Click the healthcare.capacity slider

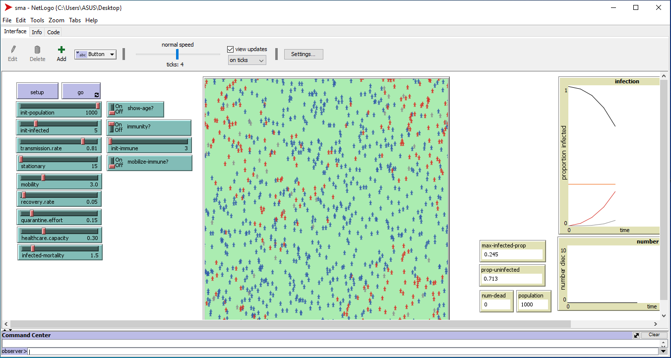pyautogui.click(x=59, y=235)
